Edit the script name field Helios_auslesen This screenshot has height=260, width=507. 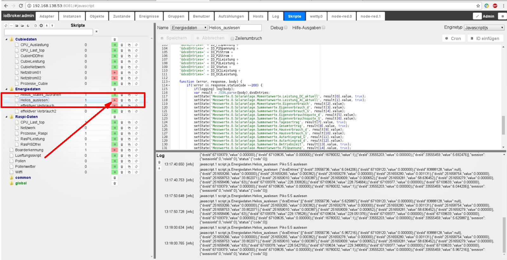[235, 28]
